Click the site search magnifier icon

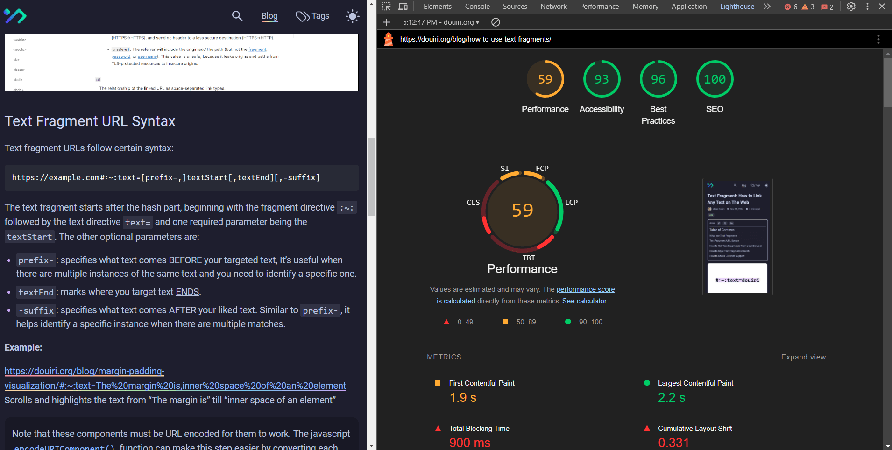[x=237, y=16]
